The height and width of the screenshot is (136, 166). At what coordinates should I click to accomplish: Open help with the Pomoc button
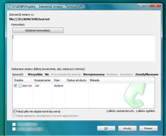[x=148, y=128]
